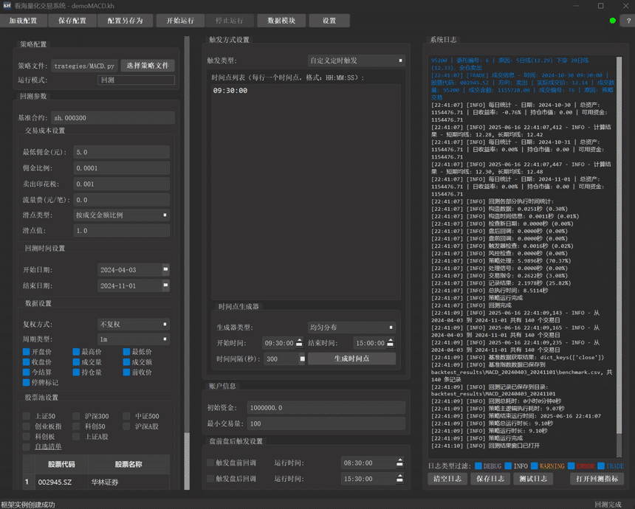Viewport: 635px width, 509px height.
Task: Toggle the 收盘价 checkbox
Action: [27, 361]
